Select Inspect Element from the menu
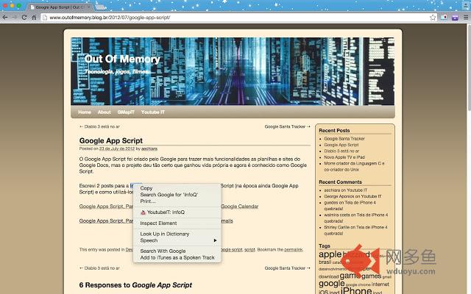471x294 pixels. [x=158, y=223]
